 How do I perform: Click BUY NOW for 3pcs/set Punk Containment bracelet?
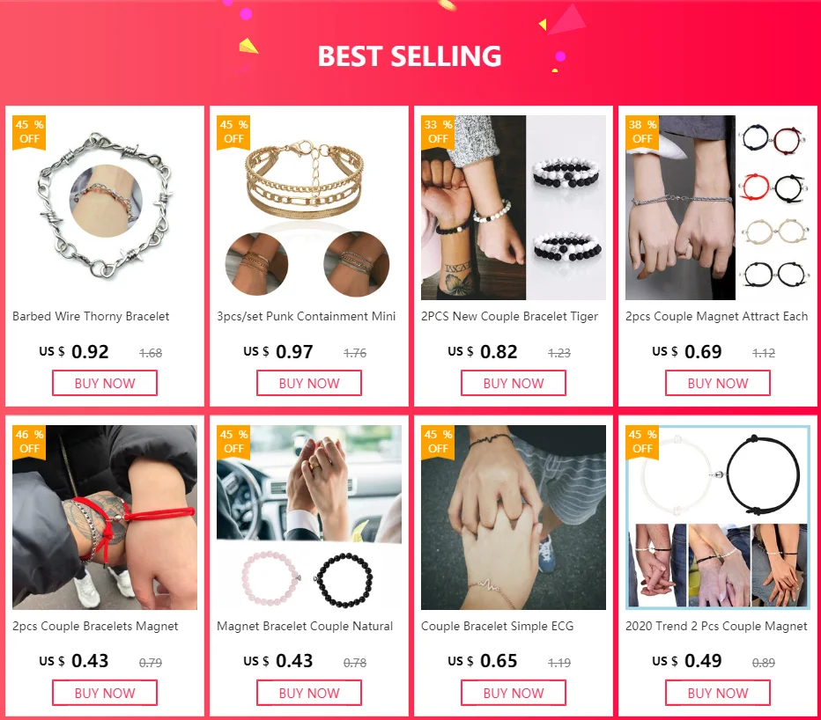coord(309,383)
